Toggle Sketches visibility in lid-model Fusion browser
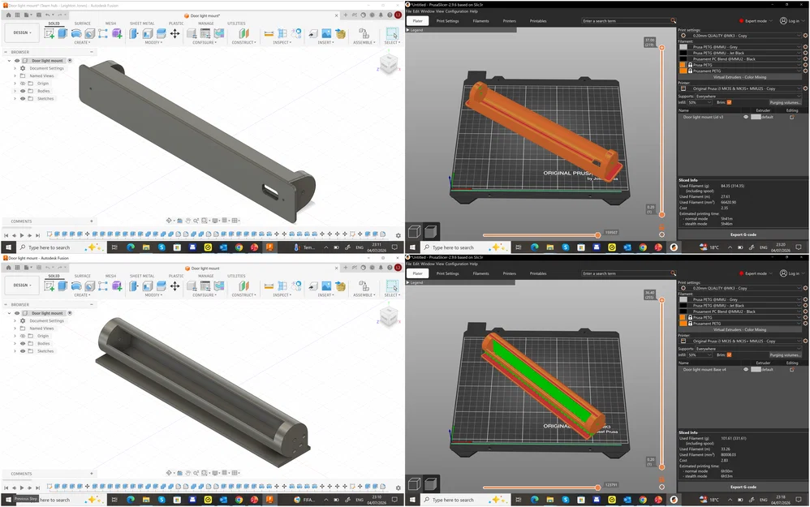 pos(23,99)
